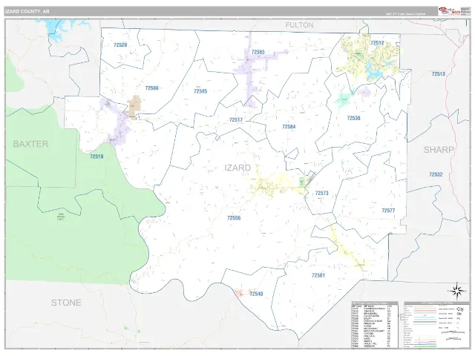Click the STONE county label
The height and width of the screenshot is (356, 475).
(66, 303)
